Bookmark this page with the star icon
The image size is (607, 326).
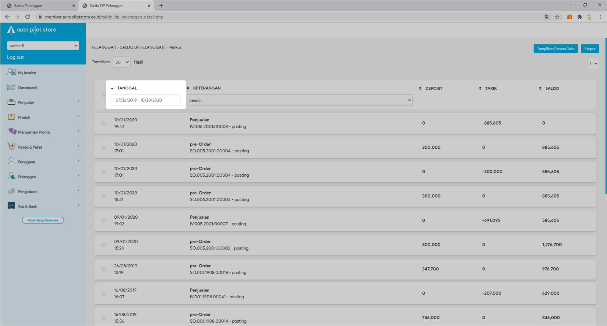tap(557, 17)
